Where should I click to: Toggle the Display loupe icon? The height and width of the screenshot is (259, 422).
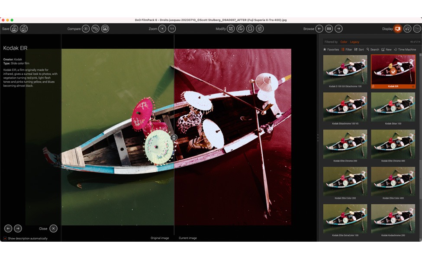[x=407, y=29]
